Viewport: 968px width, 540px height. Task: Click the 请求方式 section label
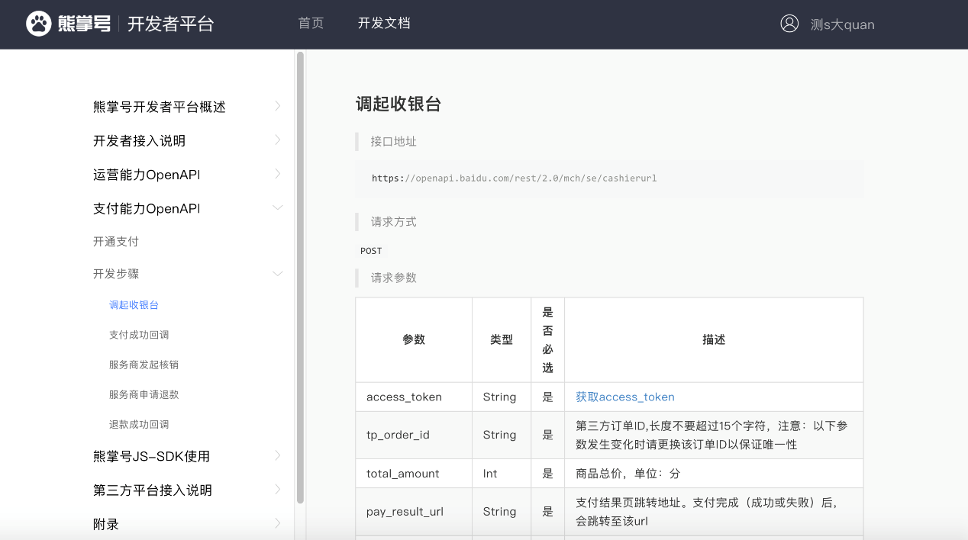(x=394, y=222)
